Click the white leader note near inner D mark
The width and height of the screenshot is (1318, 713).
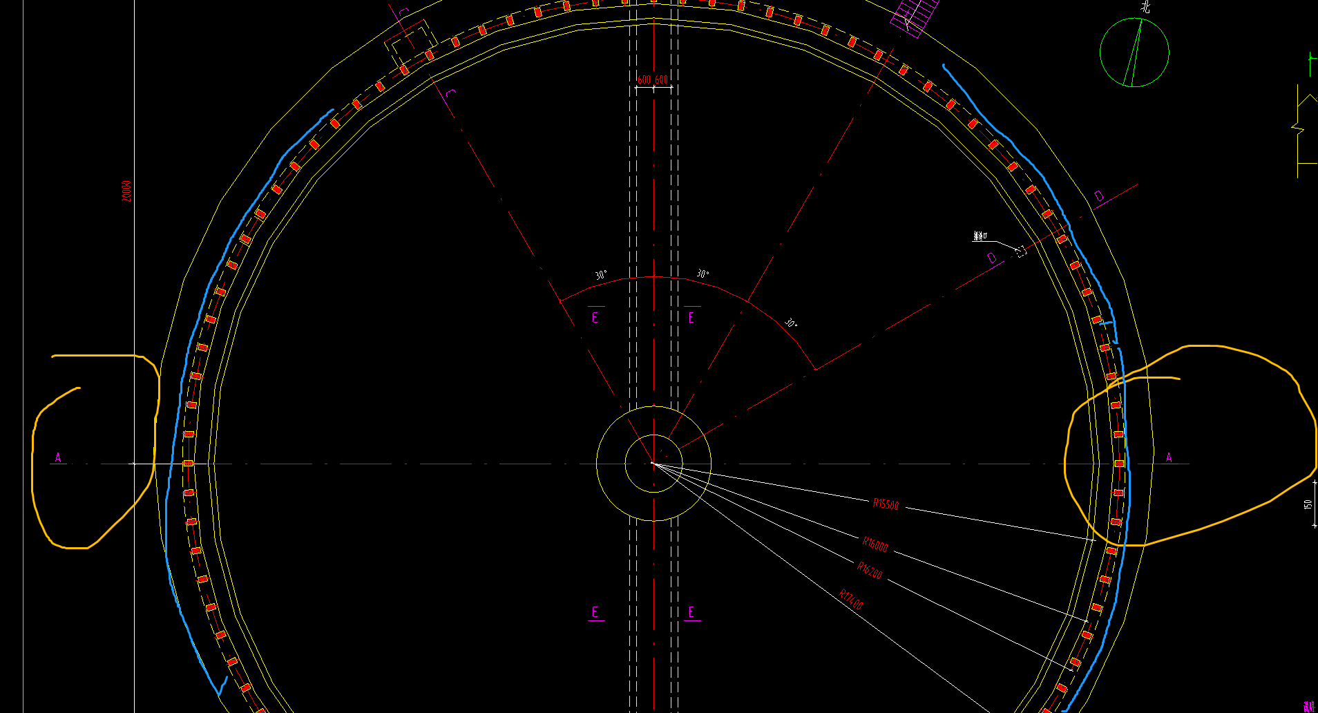[x=980, y=236]
